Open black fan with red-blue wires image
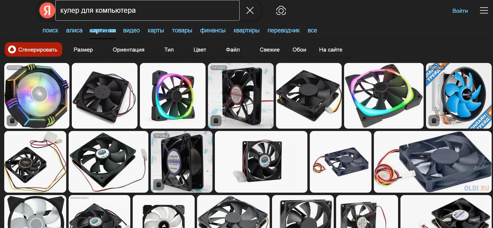493x228 pixels. coord(105,96)
